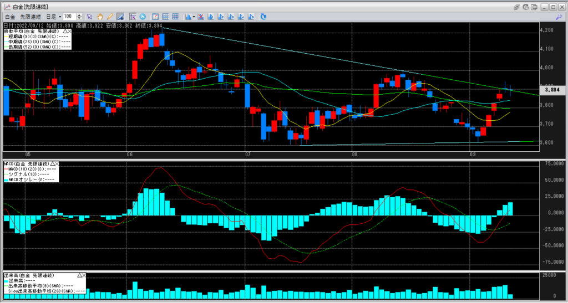This screenshot has height=303, width=568.
Task: Click the chart window icon beside 白金 title
Action: [7, 7]
